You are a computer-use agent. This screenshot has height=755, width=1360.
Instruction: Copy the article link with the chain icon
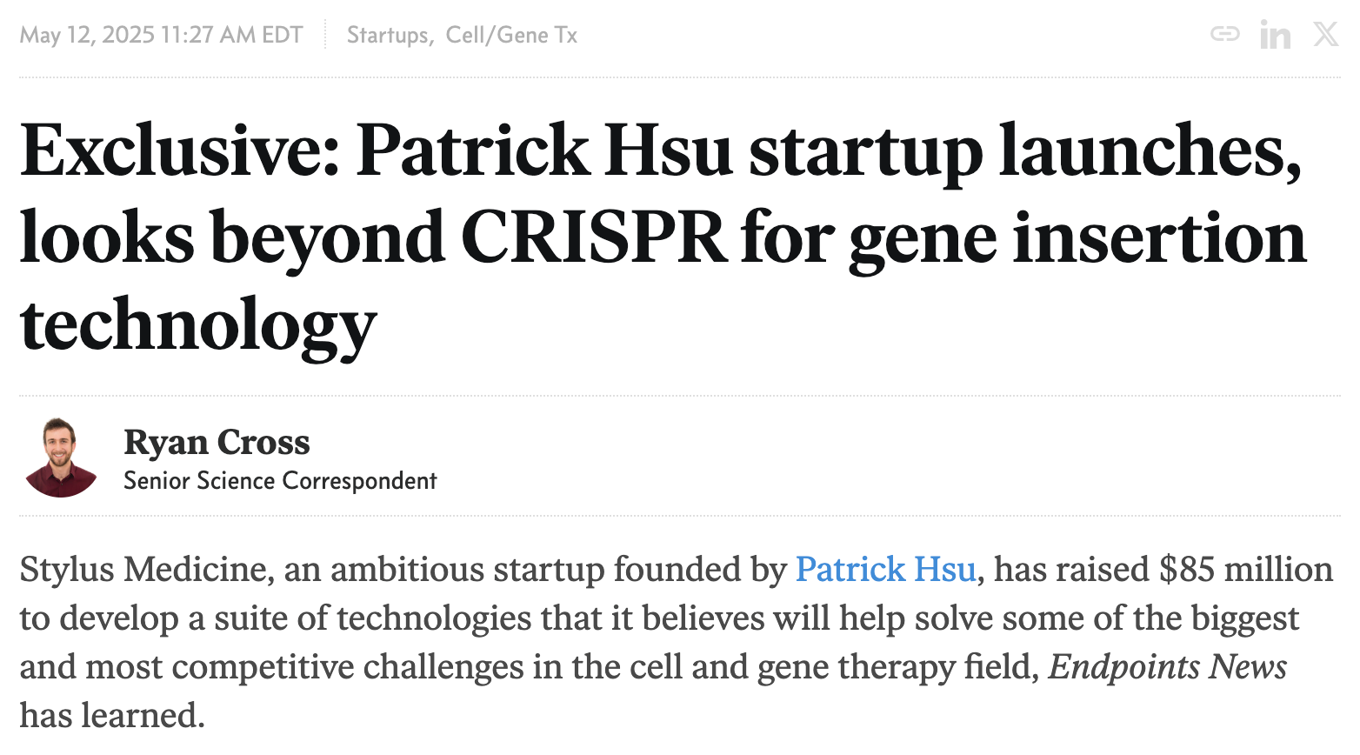1224,35
